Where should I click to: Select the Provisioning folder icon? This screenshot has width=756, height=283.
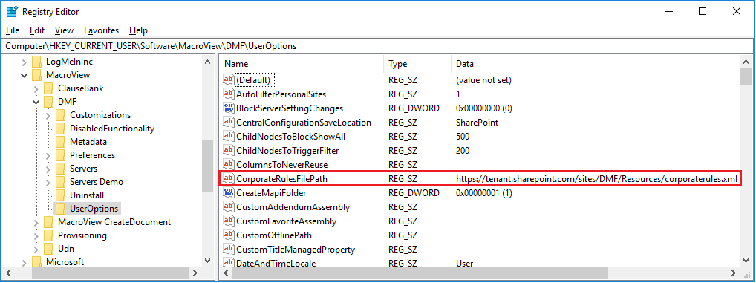(49, 235)
